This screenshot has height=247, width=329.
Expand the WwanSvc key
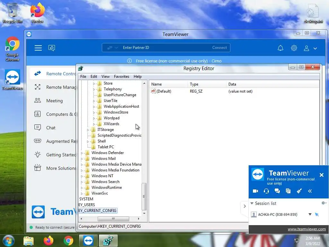(82, 194)
